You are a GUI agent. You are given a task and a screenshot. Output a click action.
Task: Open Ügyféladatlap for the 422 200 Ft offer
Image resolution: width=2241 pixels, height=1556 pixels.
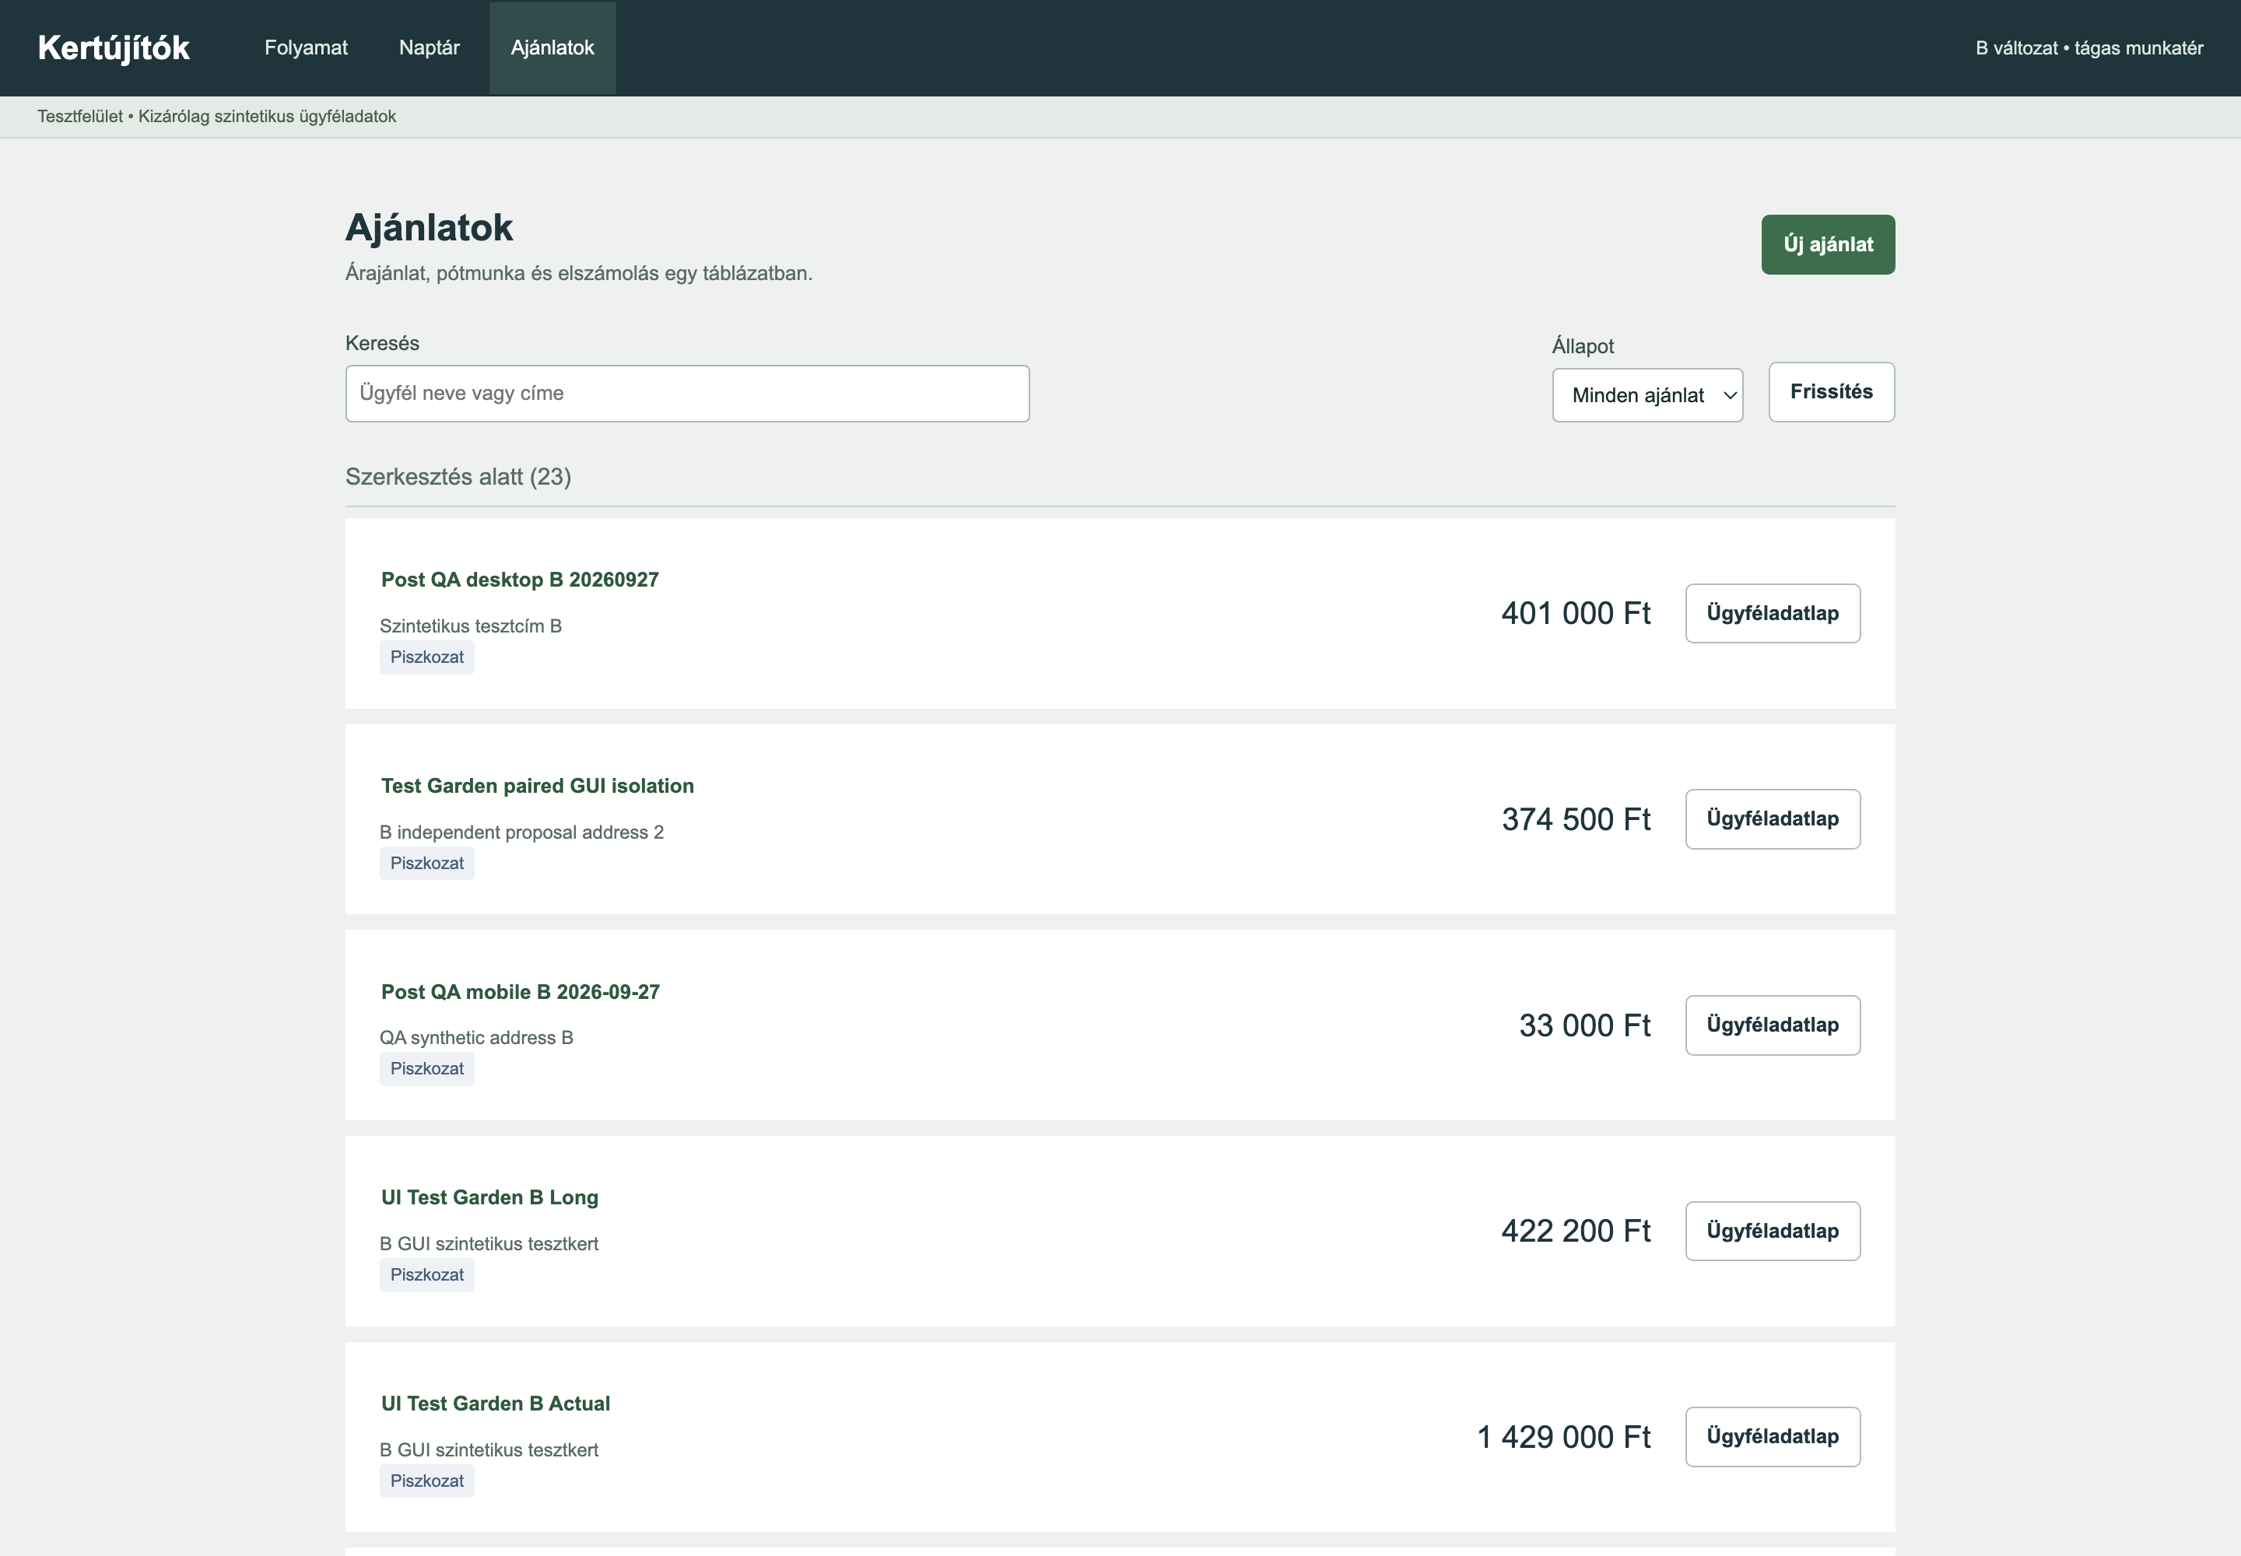pyautogui.click(x=1772, y=1230)
